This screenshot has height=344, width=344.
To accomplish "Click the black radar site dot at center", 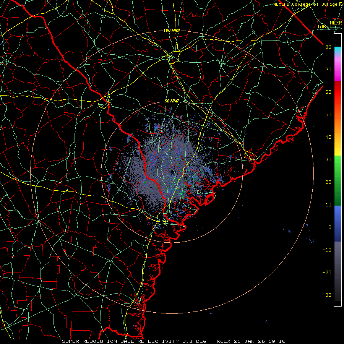I will click(172, 172).
